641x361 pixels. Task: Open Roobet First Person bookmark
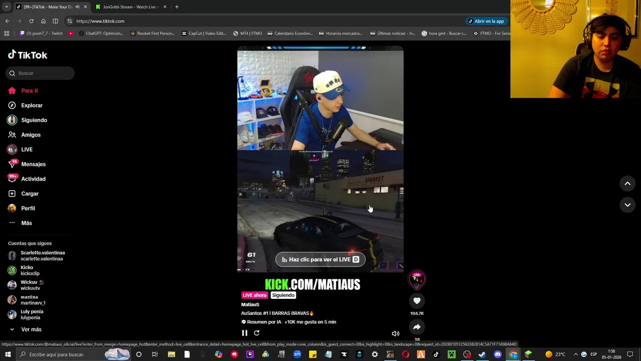pyautogui.click(x=152, y=34)
